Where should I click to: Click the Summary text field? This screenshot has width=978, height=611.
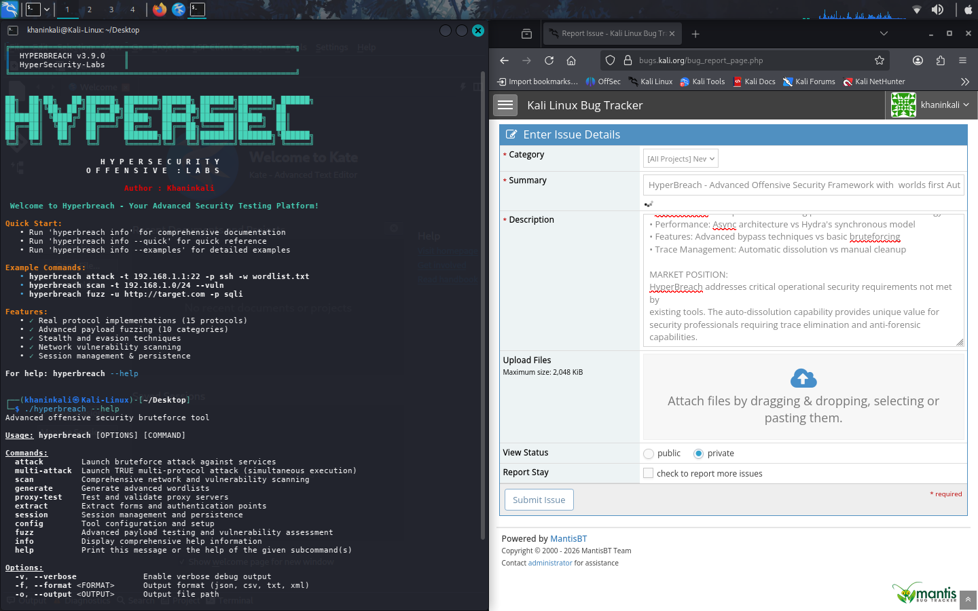coord(803,185)
